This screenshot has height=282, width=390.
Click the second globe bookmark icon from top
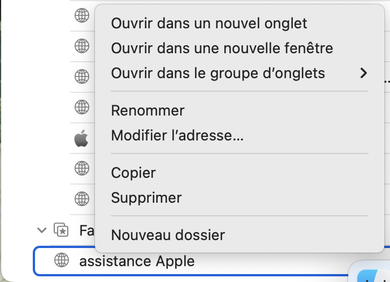pos(82,45)
